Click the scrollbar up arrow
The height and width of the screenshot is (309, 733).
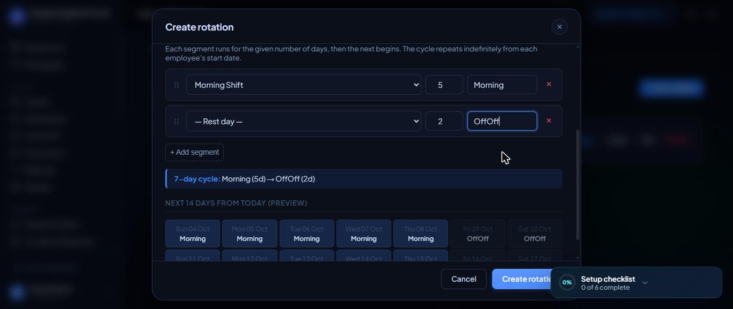click(x=578, y=47)
